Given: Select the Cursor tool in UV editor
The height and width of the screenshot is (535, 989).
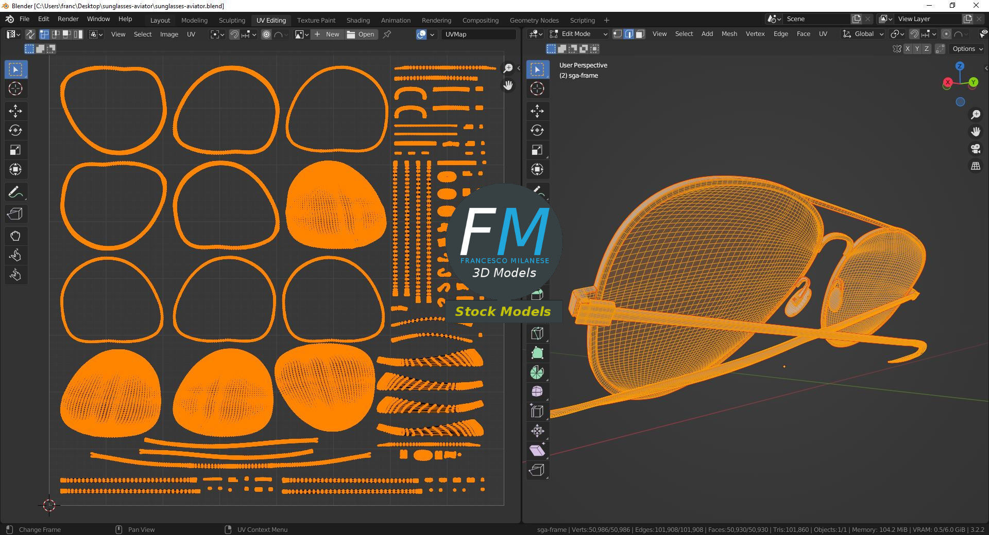Looking at the screenshot, I should click(15, 88).
